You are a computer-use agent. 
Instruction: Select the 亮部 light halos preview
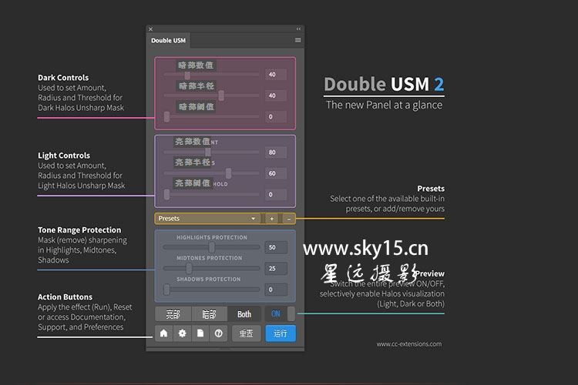[x=173, y=314]
